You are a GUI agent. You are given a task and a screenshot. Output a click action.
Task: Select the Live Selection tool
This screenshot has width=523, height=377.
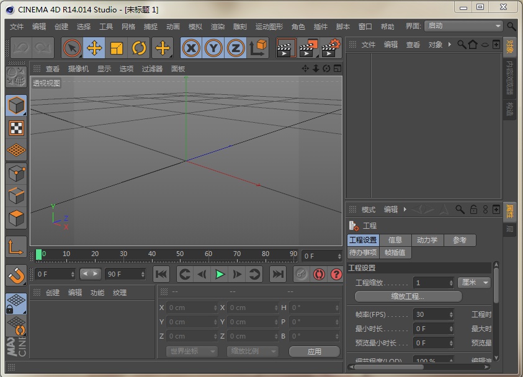point(72,48)
